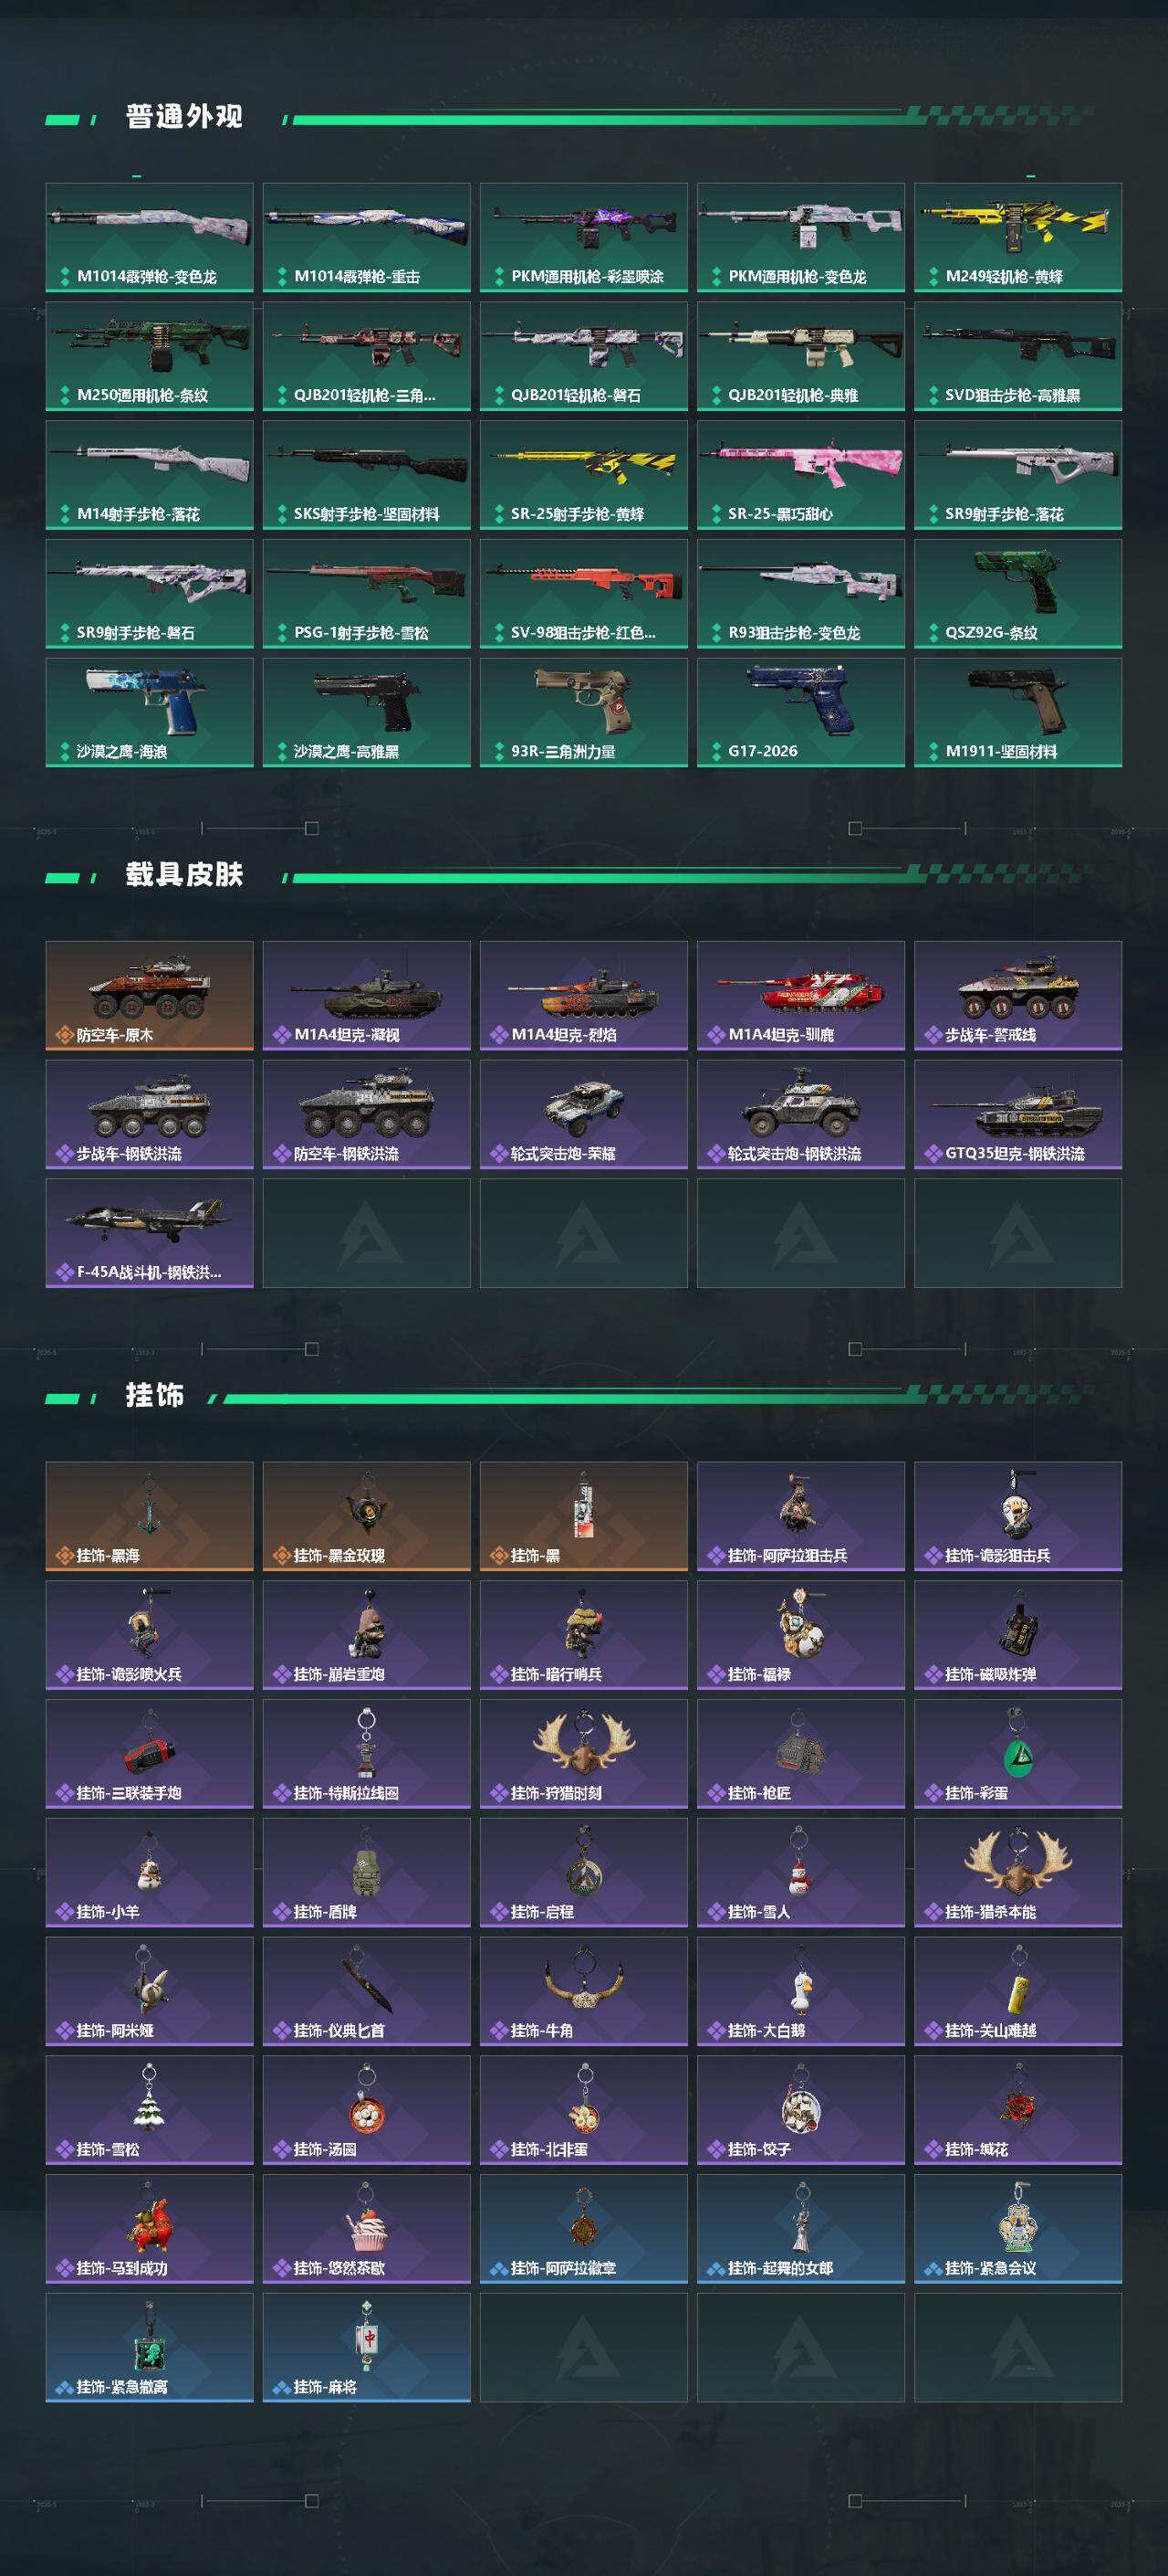Select the 挂饰-麻将 mahjong tile charm
The image size is (1168, 2576).
[x=367, y=2347]
